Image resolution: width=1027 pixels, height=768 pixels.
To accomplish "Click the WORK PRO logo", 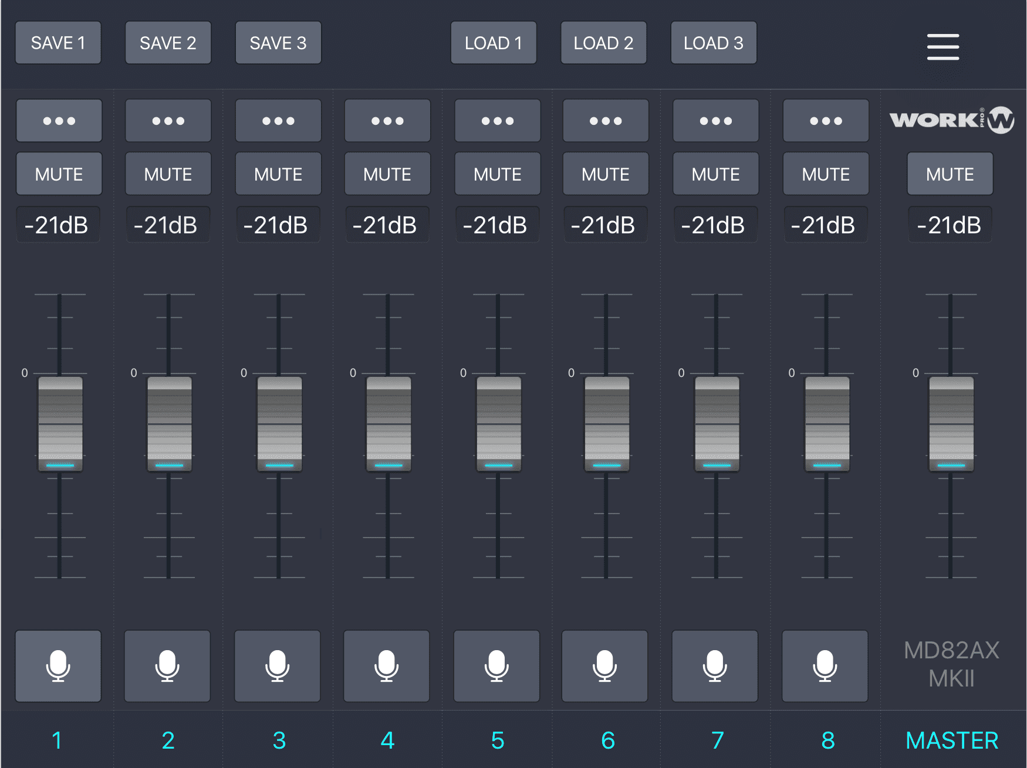I will click(951, 120).
